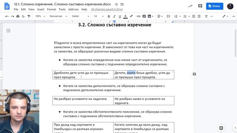This screenshot has height=133, width=237.
Task: Click the right indent ruler marker
Action: (x=173, y=22)
